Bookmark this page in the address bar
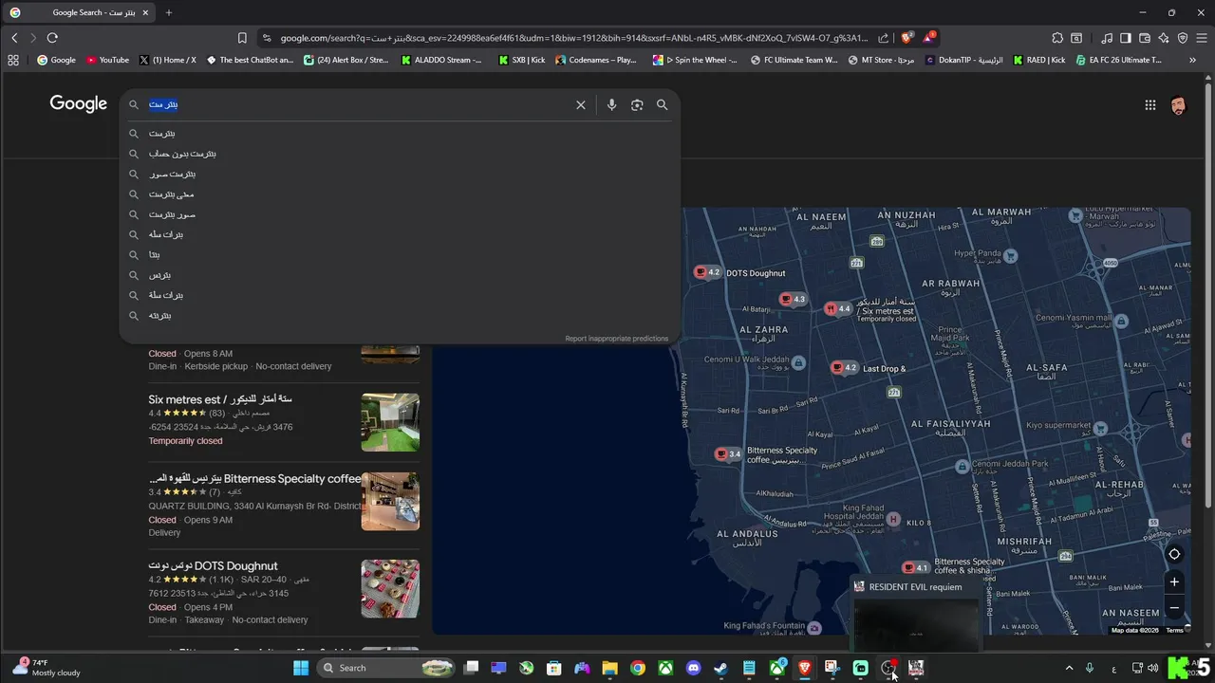The image size is (1215, 683). click(242, 38)
